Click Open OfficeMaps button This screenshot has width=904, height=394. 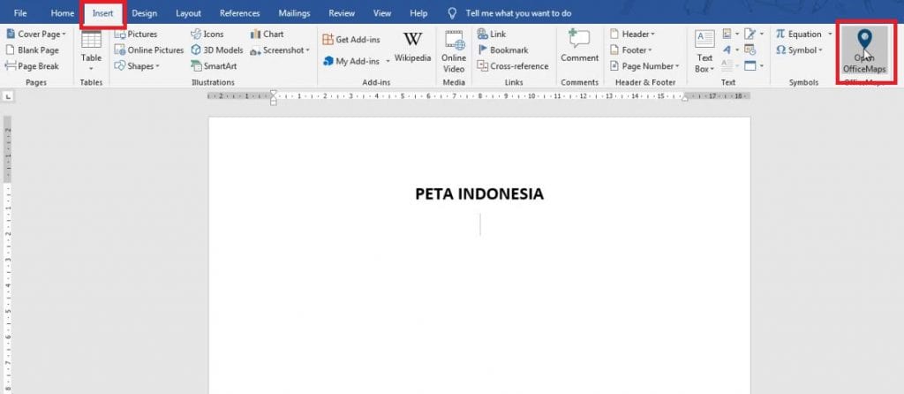tap(864, 51)
